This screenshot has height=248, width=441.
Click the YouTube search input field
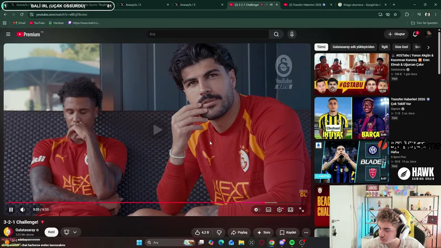pyautogui.click(x=208, y=34)
